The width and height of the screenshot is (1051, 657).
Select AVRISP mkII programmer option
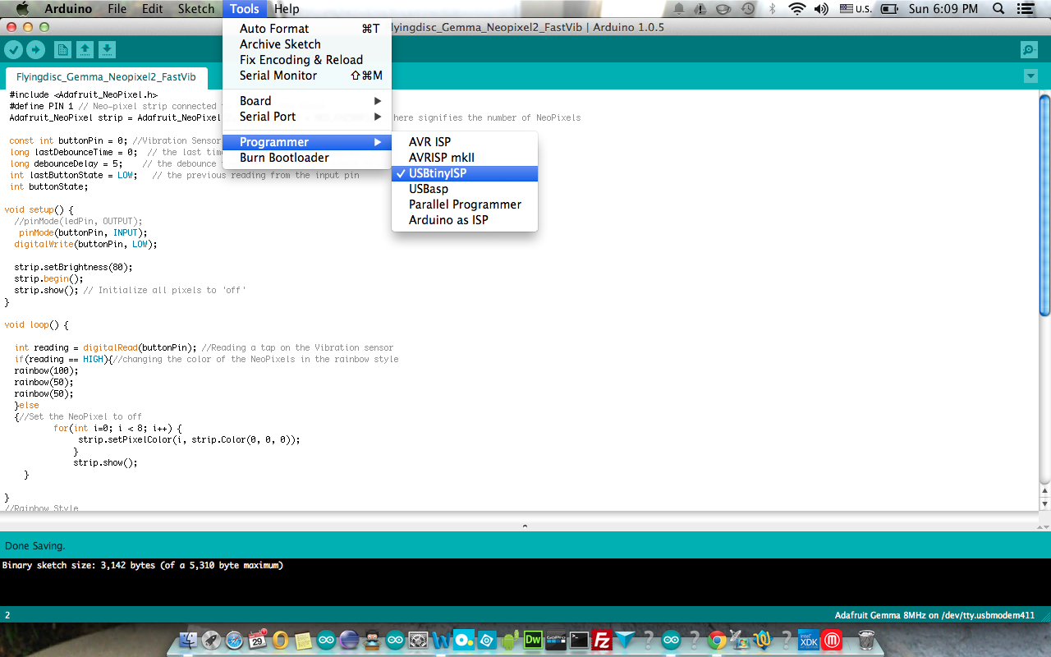pos(465,158)
